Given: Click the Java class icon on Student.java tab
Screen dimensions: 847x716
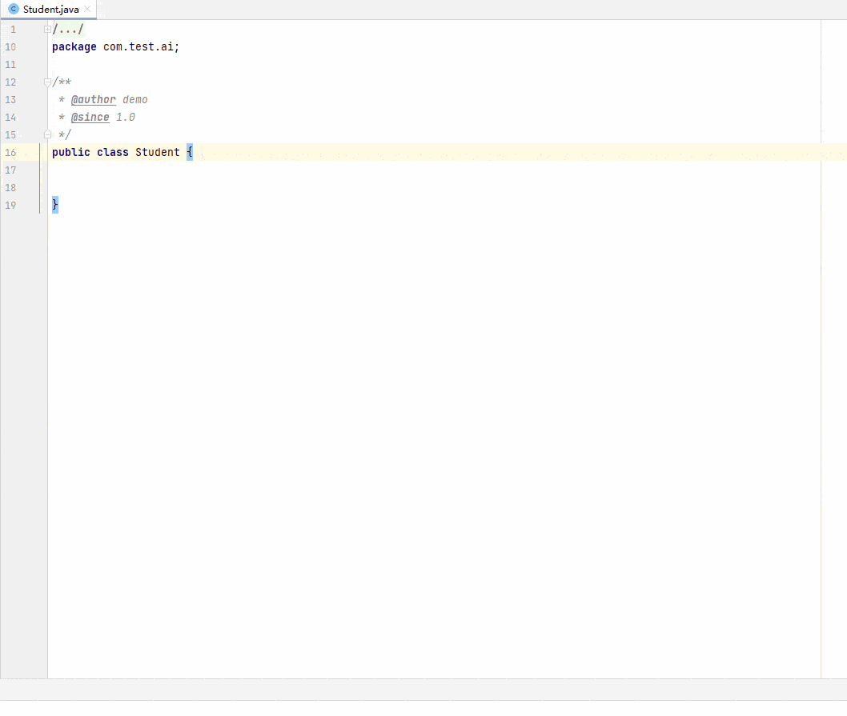Looking at the screenshot, I should point(14,9).
